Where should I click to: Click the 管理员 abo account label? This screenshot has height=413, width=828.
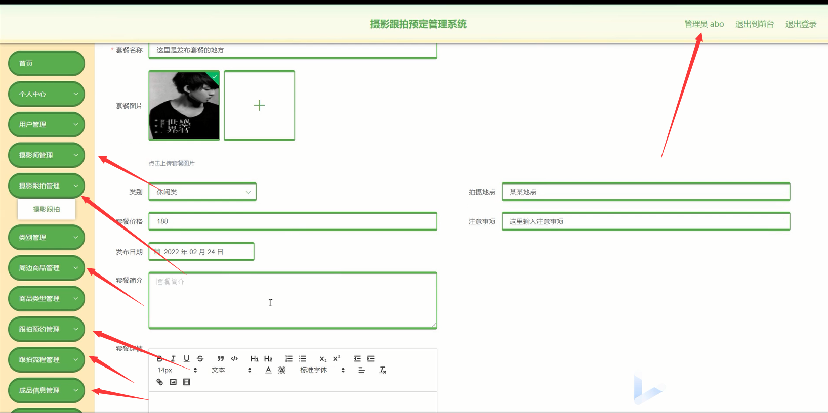click(x=704, y=24)
